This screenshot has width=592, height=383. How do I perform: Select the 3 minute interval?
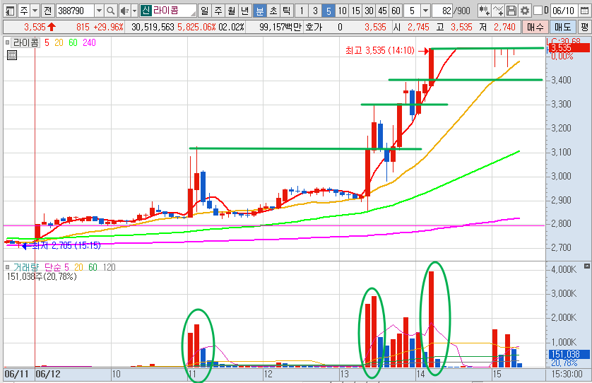pos(315,11)
